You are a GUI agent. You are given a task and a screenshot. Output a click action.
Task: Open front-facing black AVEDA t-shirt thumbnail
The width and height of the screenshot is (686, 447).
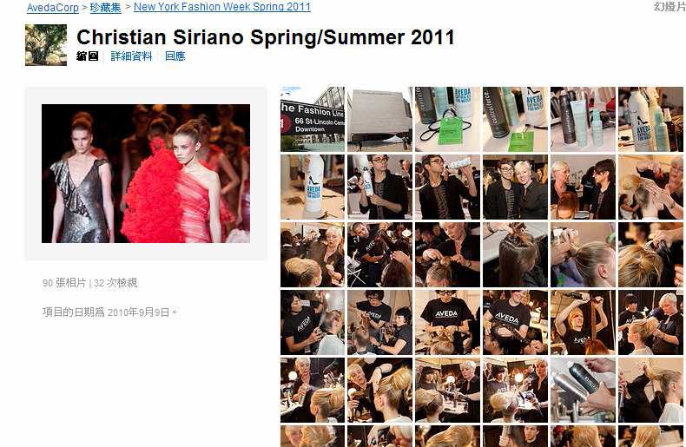click(x=447, y=322)
